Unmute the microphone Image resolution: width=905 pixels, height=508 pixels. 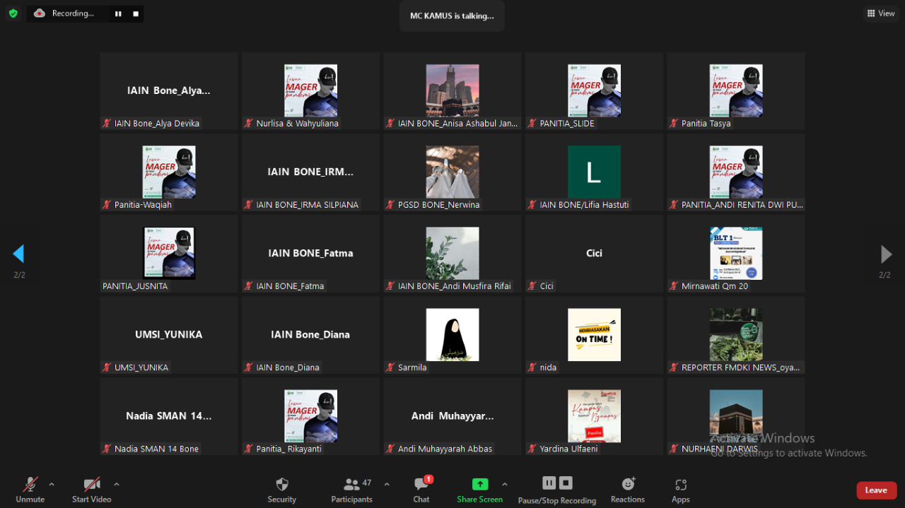[30, 490]
